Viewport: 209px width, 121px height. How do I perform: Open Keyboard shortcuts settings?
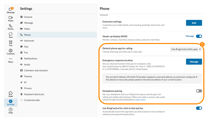[34, 94]
